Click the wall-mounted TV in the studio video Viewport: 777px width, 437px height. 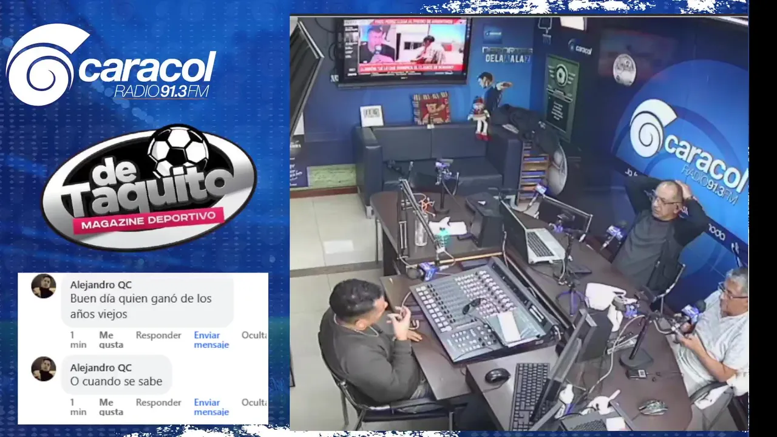coord(404,51)
